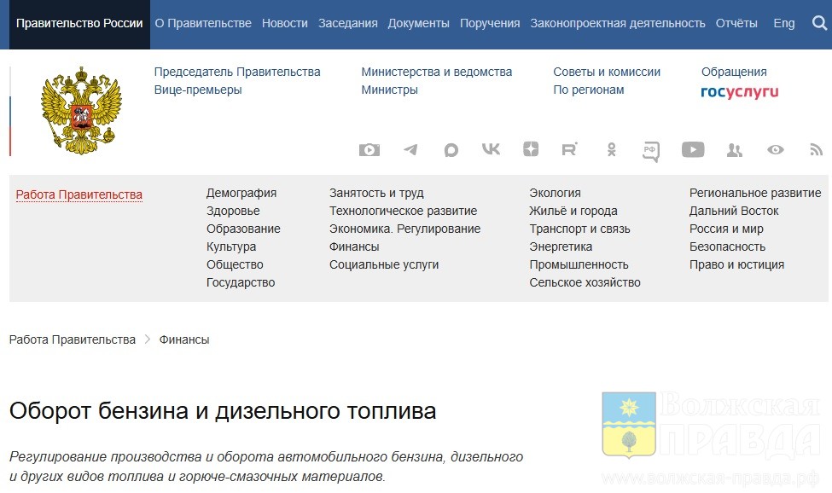Open Министерства и ведомства link
Viewport: 832px width, 493px height.
437,72
